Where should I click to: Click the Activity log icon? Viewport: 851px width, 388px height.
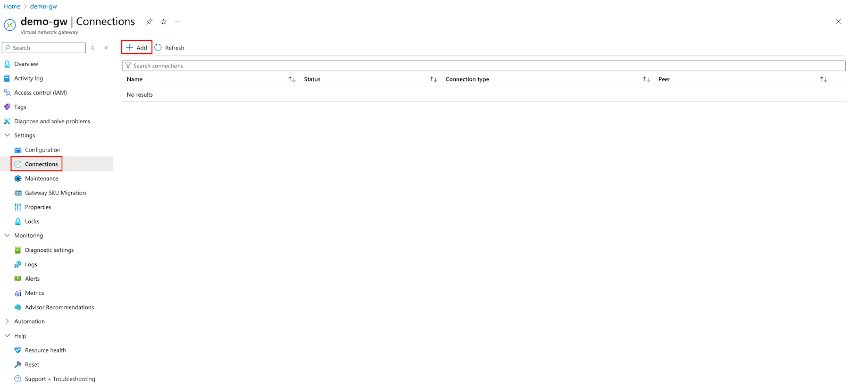tap(7, 78)
